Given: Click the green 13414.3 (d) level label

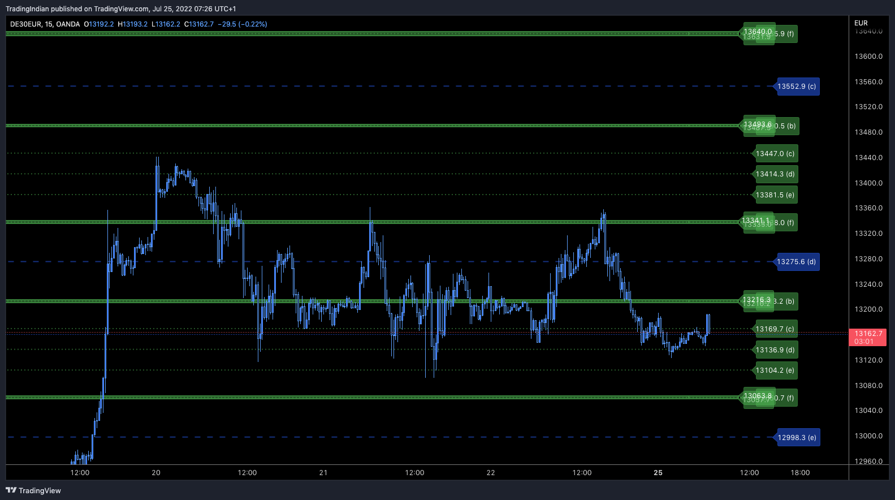Looking at the screenshot, I should [775, 174].
